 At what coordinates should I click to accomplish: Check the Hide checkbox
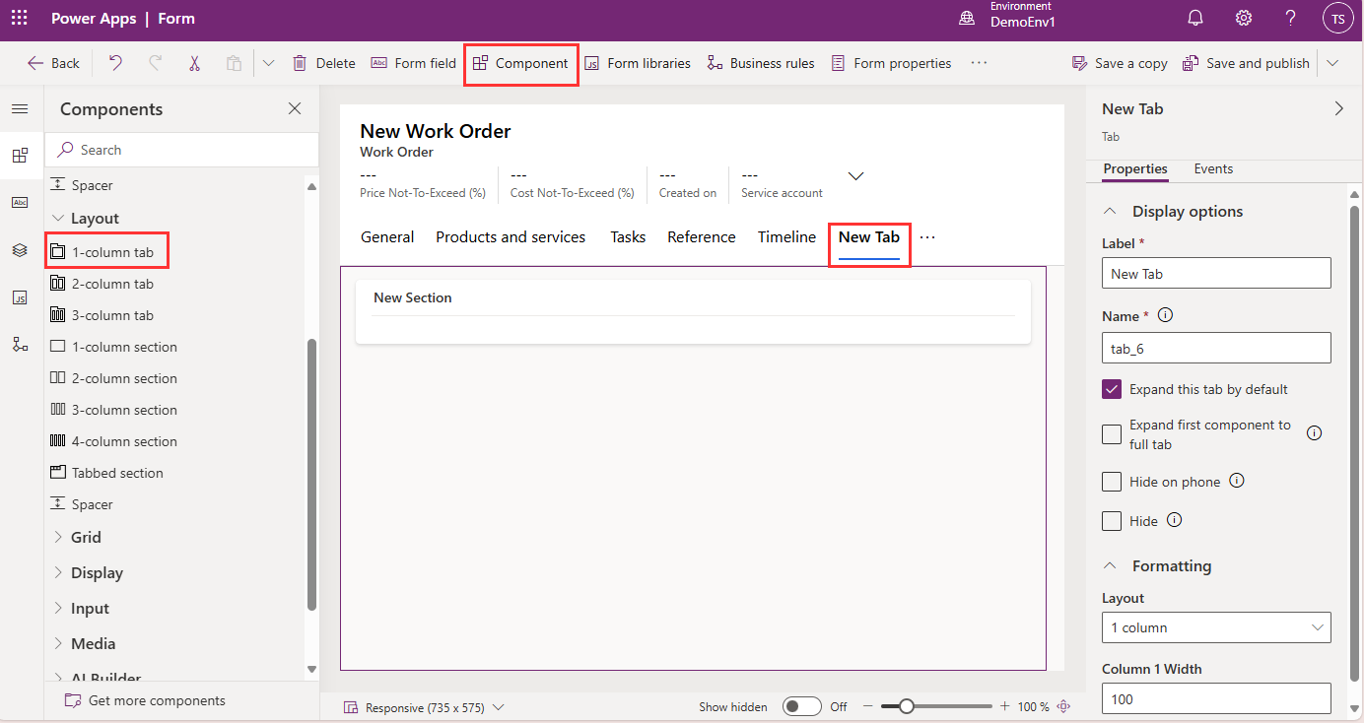point(1112,521)
